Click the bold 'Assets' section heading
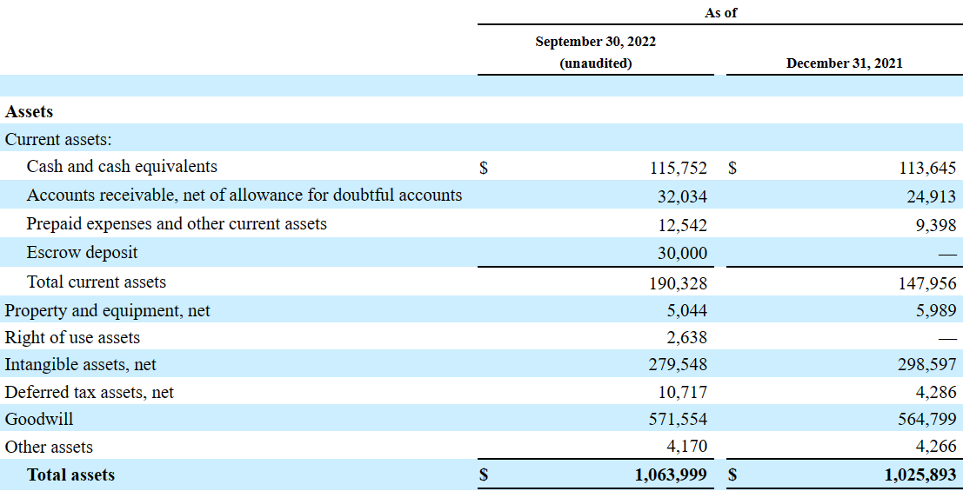 pyautogui.click(x=29, y=112)
